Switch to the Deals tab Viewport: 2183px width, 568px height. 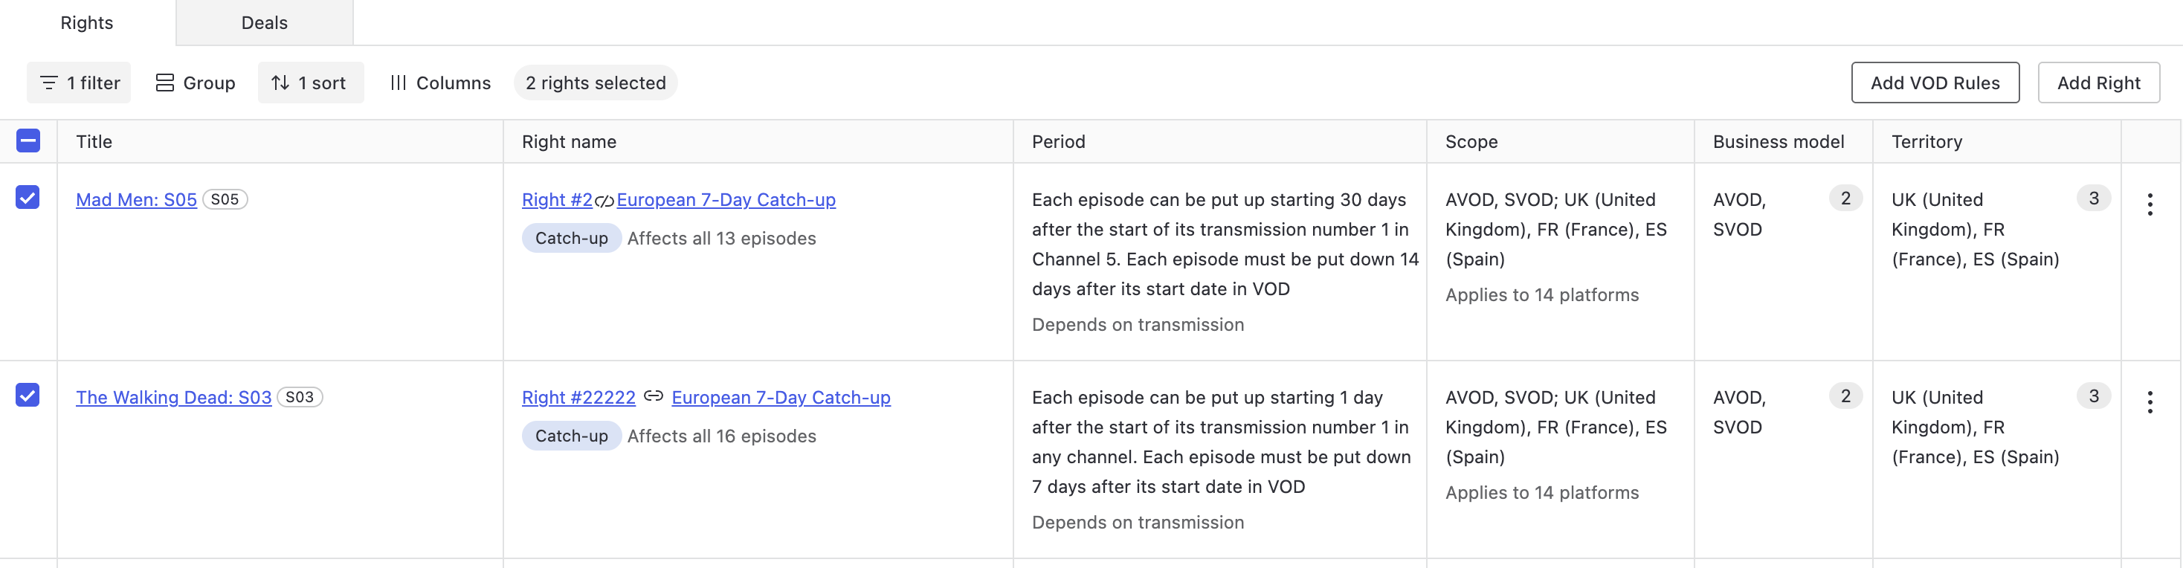(x=265, y=23)
